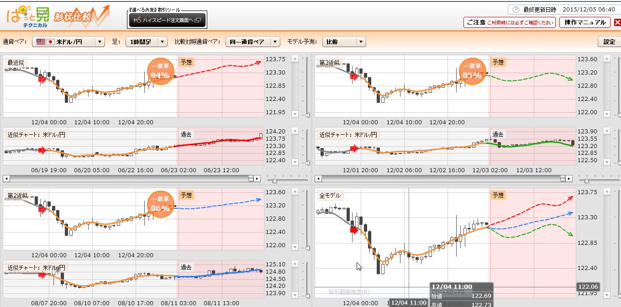Click the 全モデル chart label
The width and height of the screenshot is (621, 307).
(329, 195)
